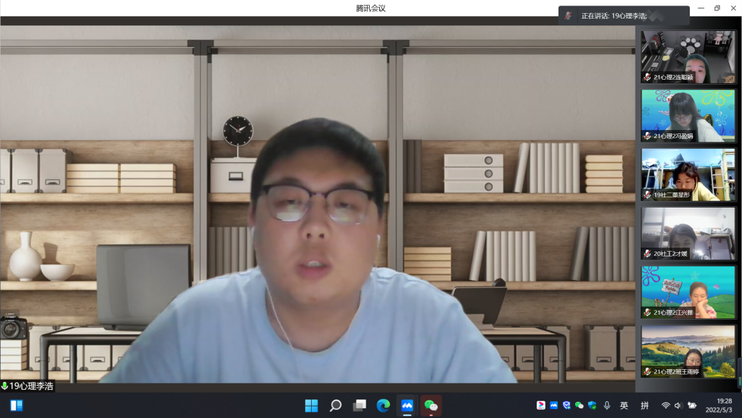
Task: Open the clock and date panel
Action: point(724,406)
